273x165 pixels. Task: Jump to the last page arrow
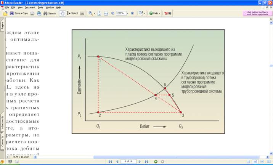coord(146,162)
